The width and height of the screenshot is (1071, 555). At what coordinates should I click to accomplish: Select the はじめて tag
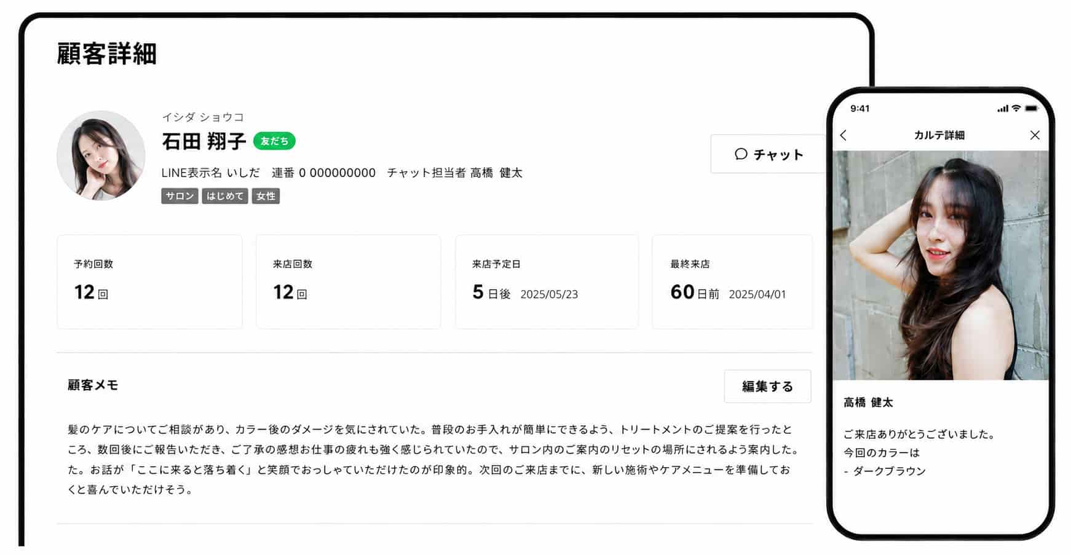tap(225, 196)
